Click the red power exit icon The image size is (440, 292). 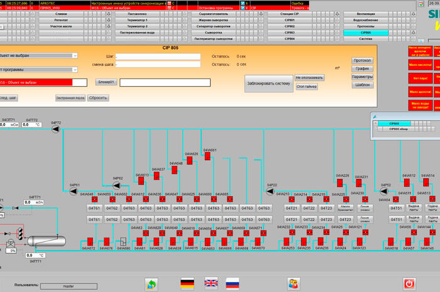pos(409,284)
